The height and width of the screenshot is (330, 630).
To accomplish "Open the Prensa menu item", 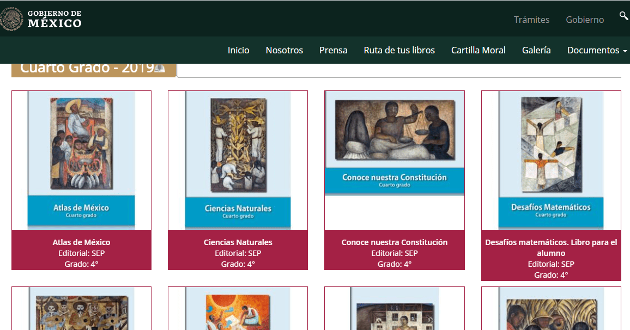I will (x=333, y=50).
